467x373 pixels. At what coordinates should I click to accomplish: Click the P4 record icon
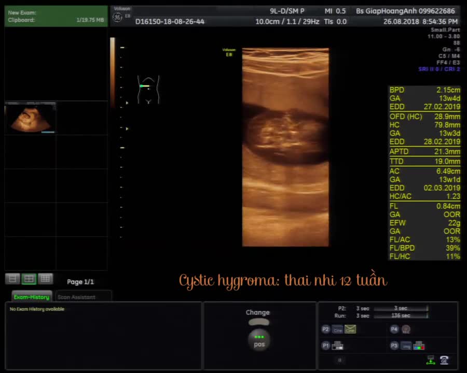tap(406, 329)
